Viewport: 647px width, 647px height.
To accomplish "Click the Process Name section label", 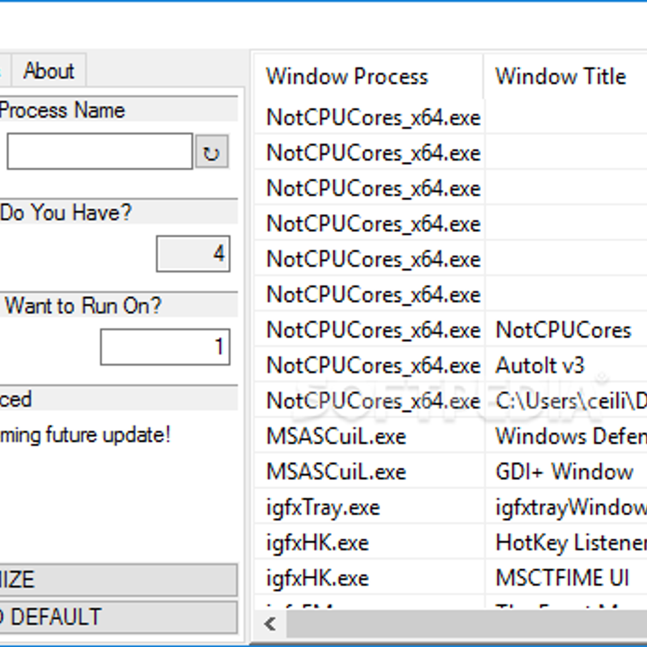I will point(63,110).
